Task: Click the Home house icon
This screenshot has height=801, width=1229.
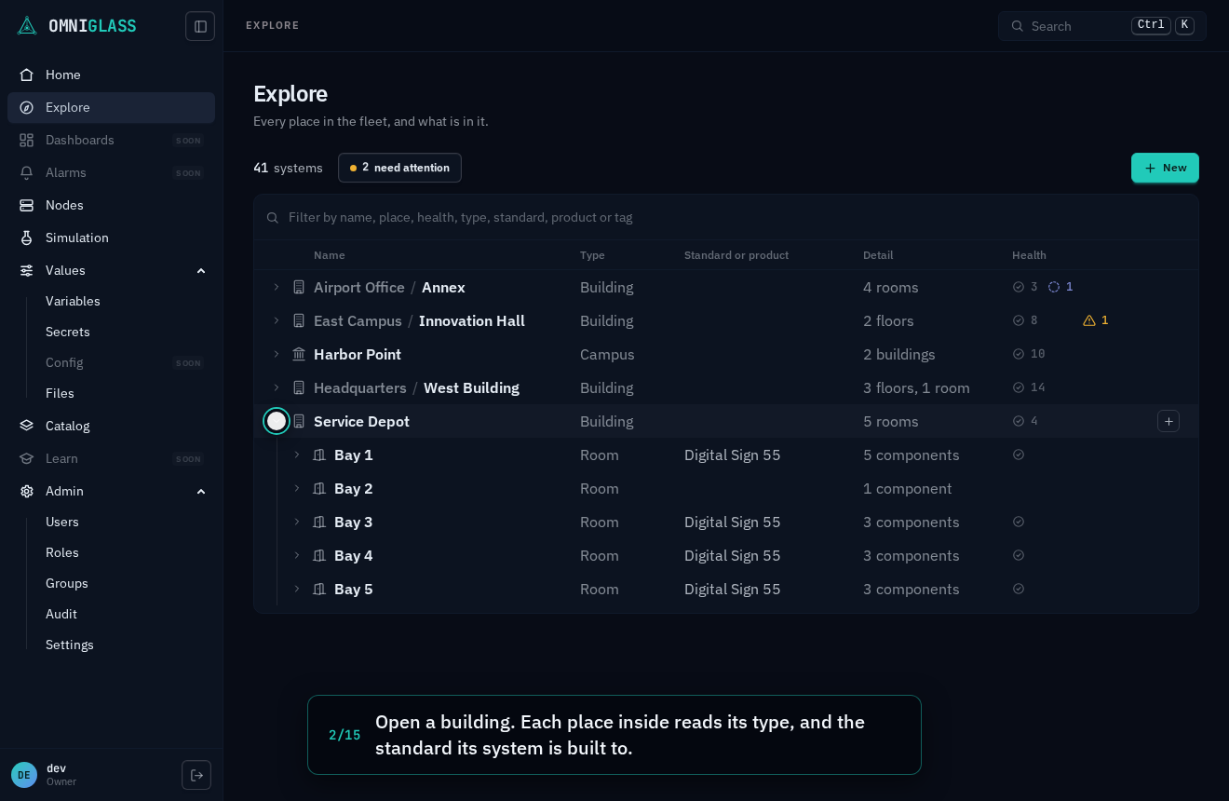Action: [27, 75]
